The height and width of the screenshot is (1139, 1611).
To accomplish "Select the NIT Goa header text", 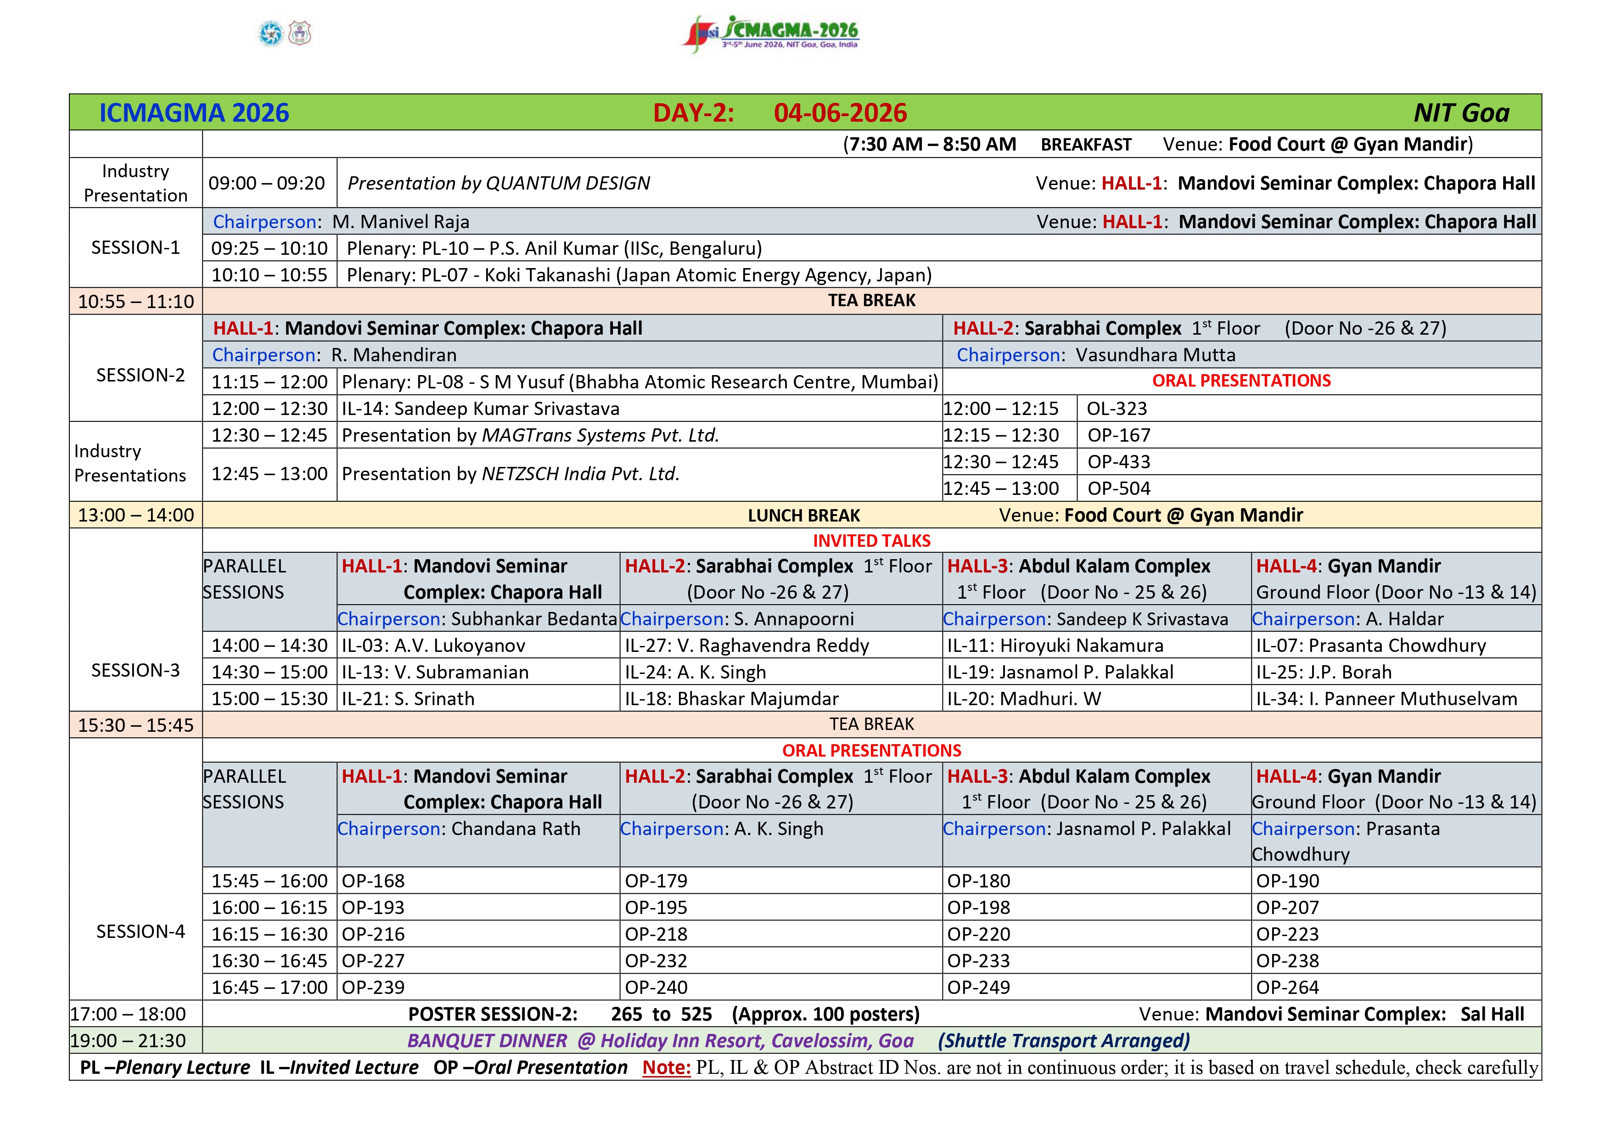I will coord(1461,113).
